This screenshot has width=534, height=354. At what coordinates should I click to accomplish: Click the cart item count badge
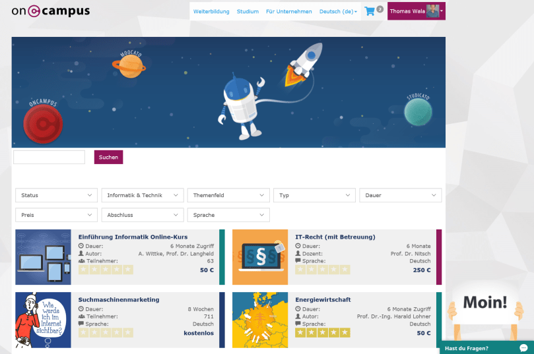(x=380, y=9)
